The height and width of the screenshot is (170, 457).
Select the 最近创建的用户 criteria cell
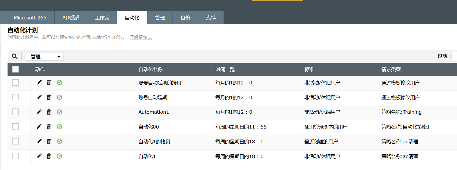(321, 142)
